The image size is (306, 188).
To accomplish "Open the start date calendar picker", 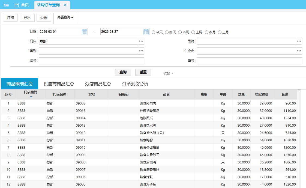I will pyautogui.click(x=85, y=32).
